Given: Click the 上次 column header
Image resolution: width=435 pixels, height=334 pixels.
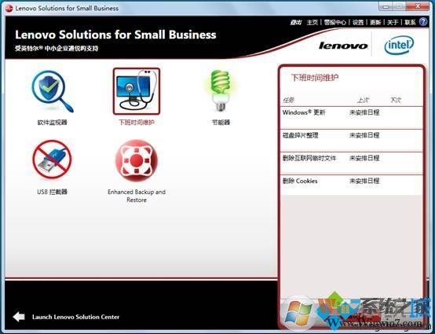Looking at the screenshot, I should [363, 100].
